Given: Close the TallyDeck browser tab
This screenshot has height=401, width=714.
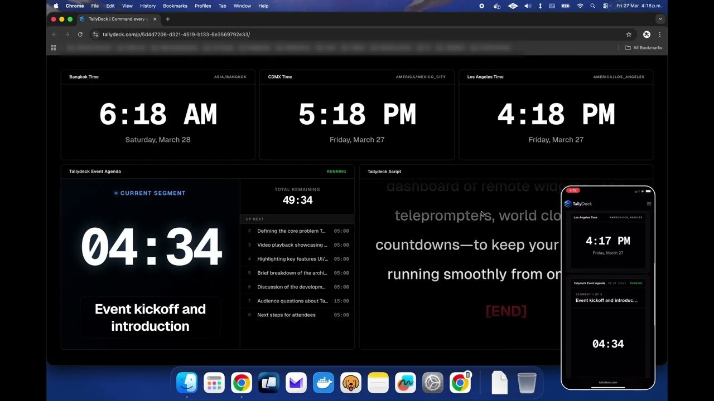Looking at the screenshot, I should pyautogui.click(x=155, y=19).
